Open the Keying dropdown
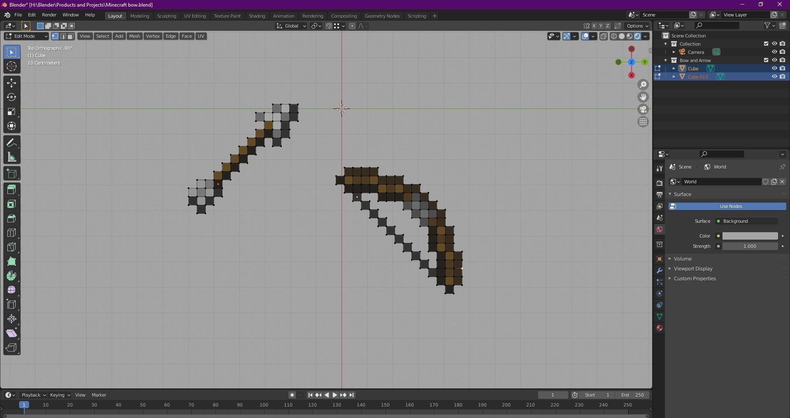 pyautogui.click(x=60, y=395)
